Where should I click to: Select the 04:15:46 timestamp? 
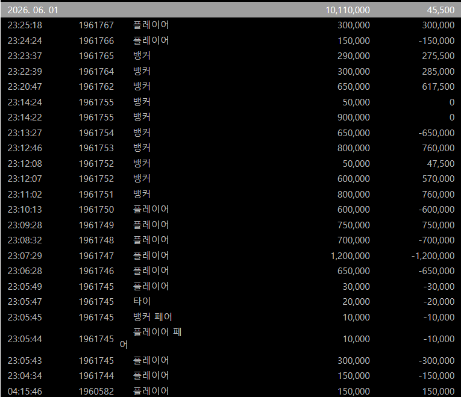click(x=25, y=392)
